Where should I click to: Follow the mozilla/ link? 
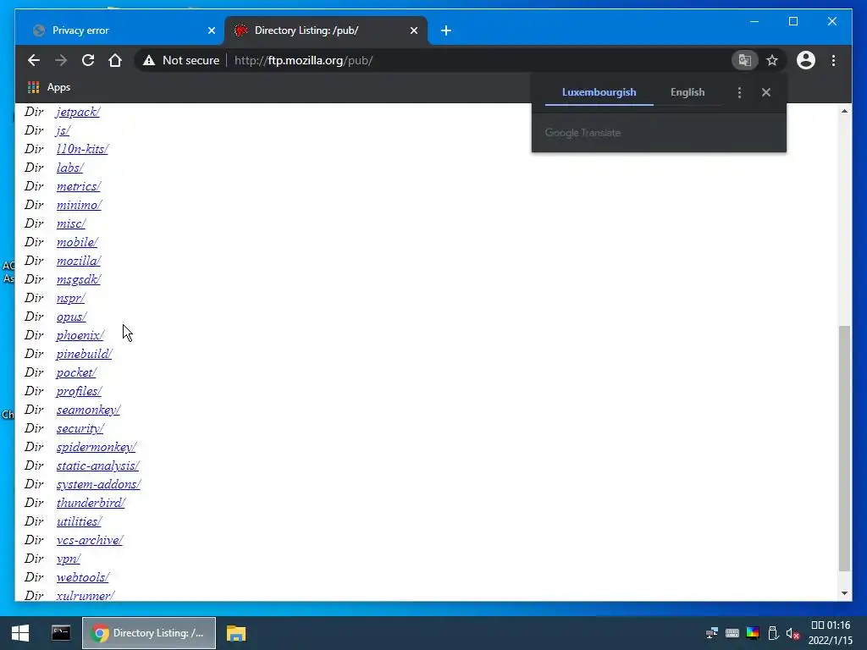[x=79, y=261]
